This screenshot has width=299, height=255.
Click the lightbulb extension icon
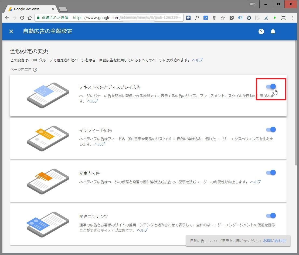[x=231, y=18]
